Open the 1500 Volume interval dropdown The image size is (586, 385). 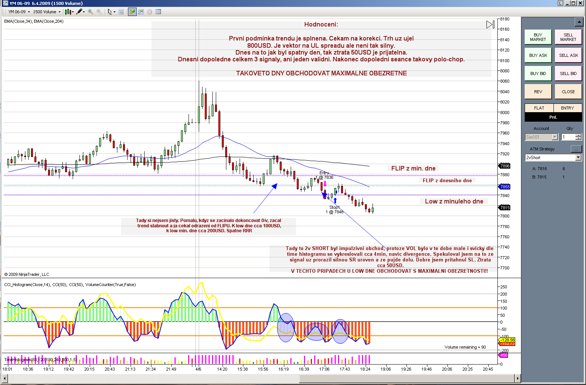(47, 12)
